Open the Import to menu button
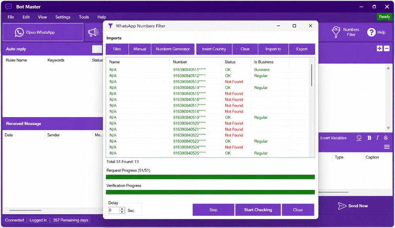Screen dimensions: 395x228 pos(273,49)
